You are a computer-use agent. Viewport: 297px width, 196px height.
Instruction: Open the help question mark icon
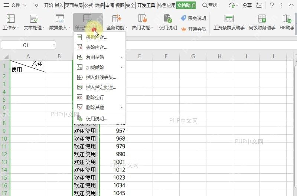272,5
